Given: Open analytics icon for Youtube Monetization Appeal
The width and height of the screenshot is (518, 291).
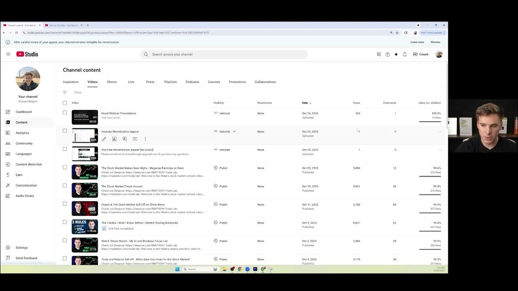Looking at the screenshot, I should [114, 139].
